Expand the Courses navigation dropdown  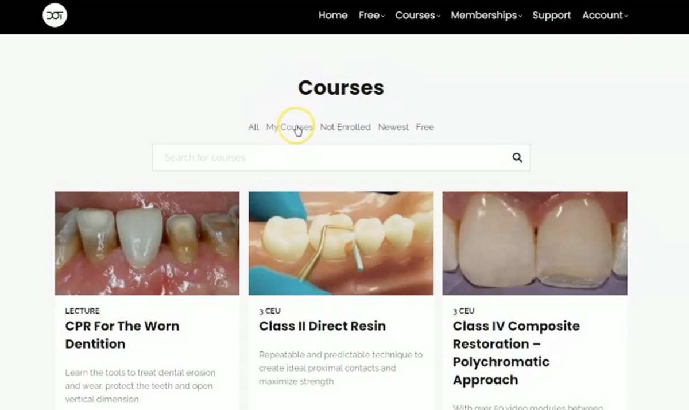(417, 16)
